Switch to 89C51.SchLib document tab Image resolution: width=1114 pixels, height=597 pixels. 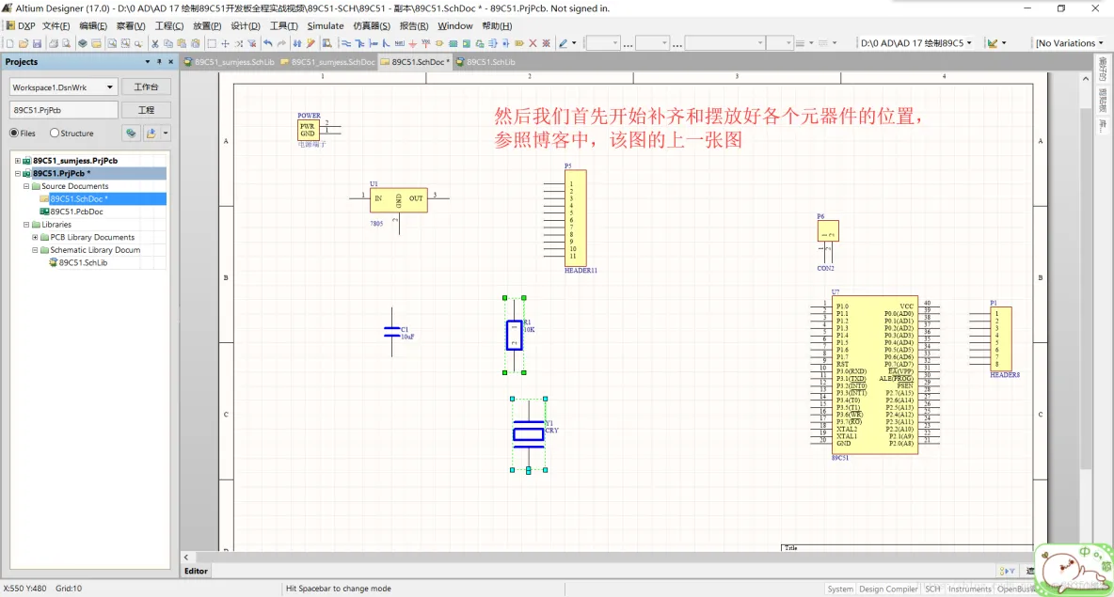(485, 62)
